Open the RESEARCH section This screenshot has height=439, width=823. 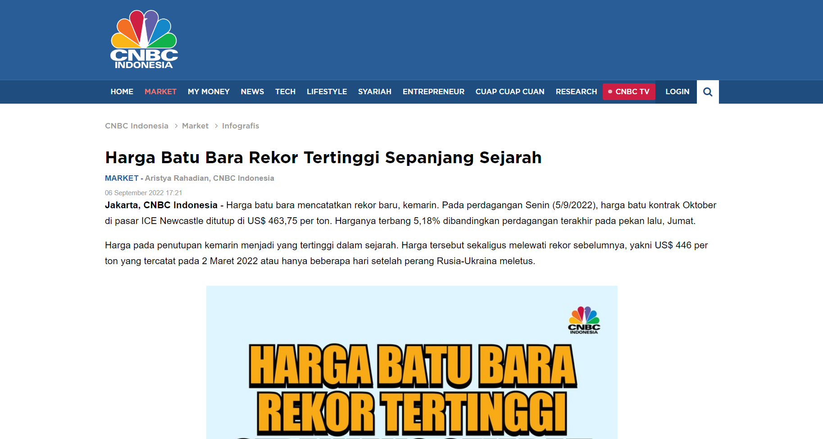tap(576, 91)
